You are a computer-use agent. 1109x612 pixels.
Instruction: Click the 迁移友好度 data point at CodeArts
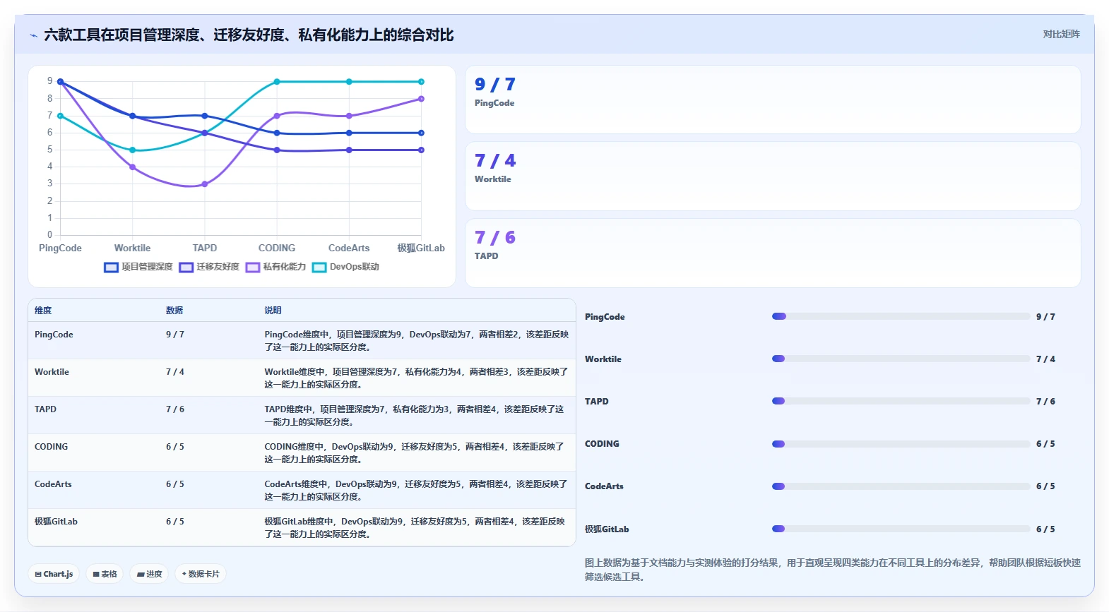tap(349, 150)
